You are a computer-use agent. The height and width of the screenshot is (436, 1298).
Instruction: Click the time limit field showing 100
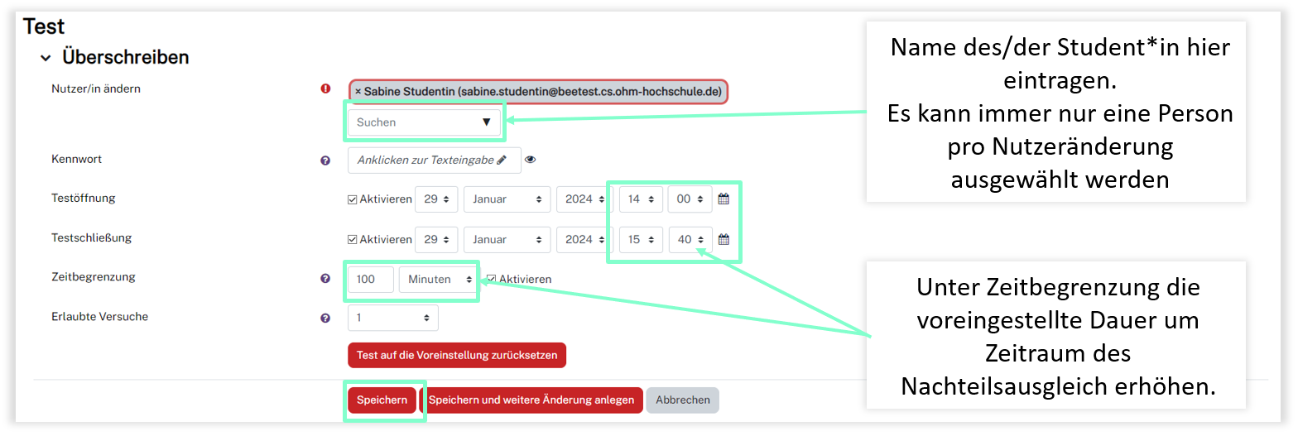click(370, 280)
